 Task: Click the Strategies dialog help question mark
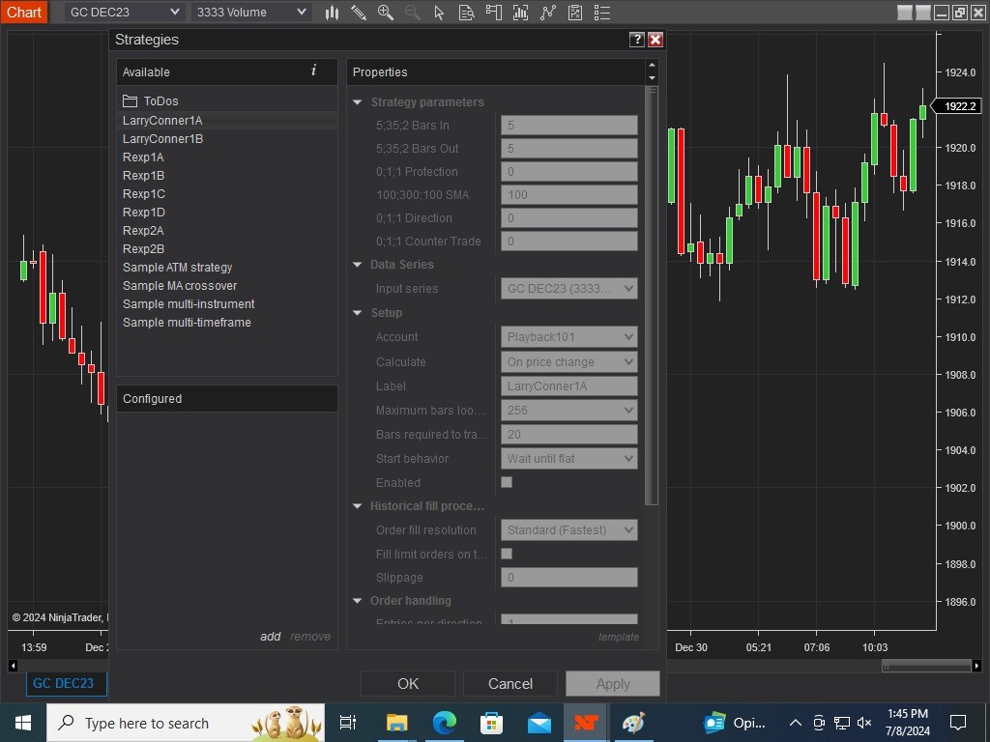pos(636,39)
